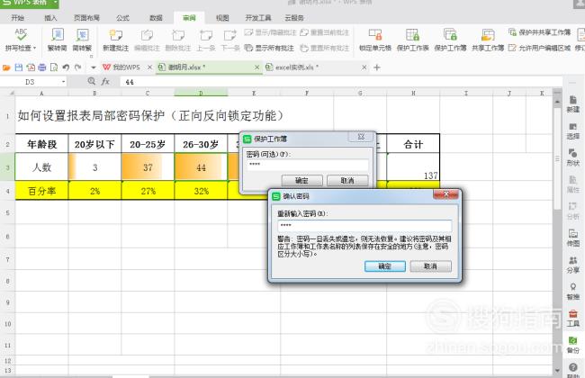Click the 重新输入密码 password field
Viewport: 585px width, 378px height.
pos(364,226)
